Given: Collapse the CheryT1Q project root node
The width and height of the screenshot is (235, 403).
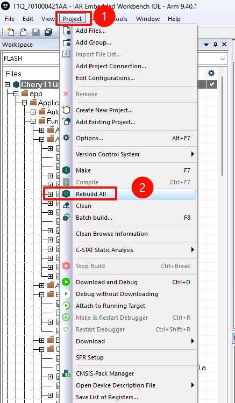Looking at the screenshot, I should (8, 84).
